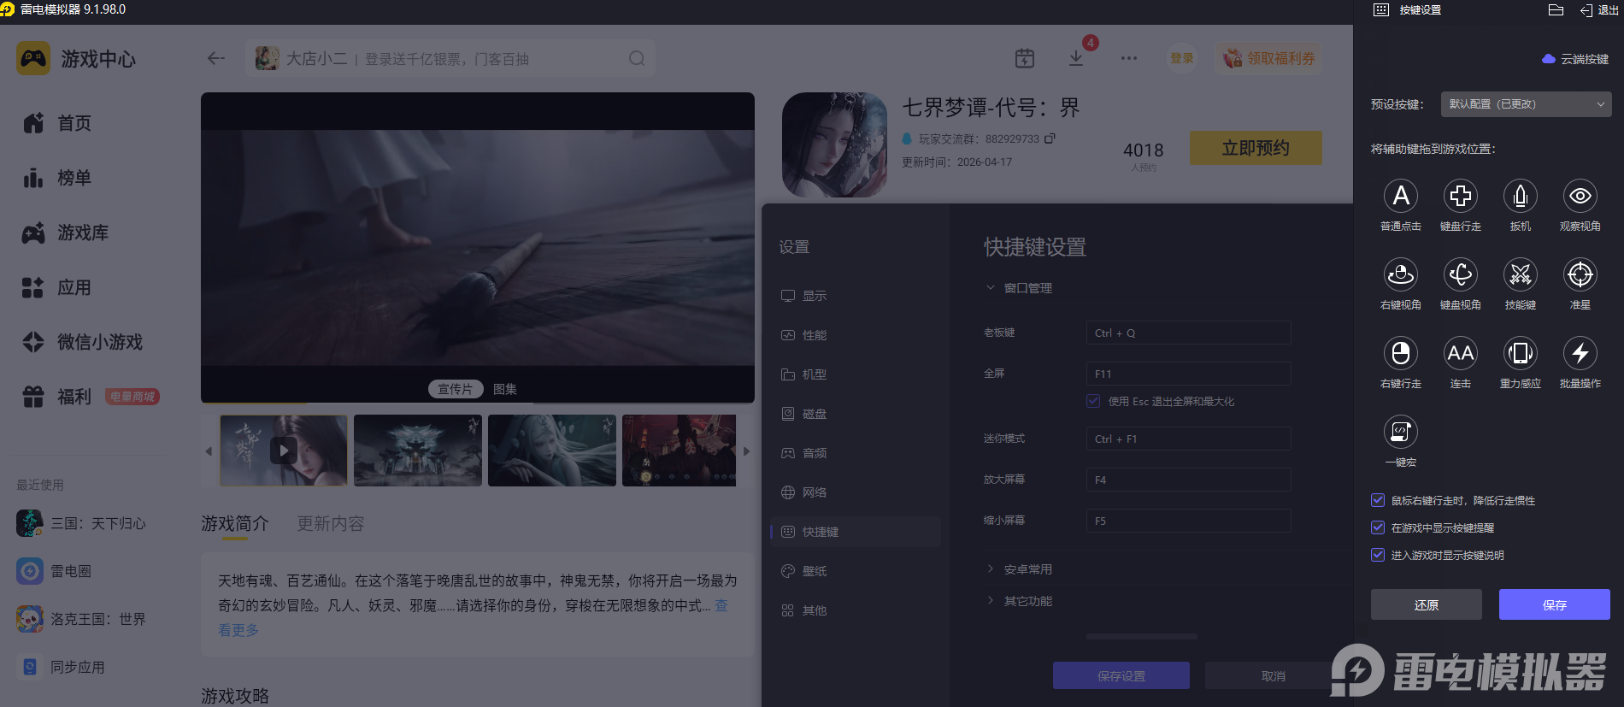Open 网络 settings tab
This screenshot has height=707, width=1624.
[855, 492]
